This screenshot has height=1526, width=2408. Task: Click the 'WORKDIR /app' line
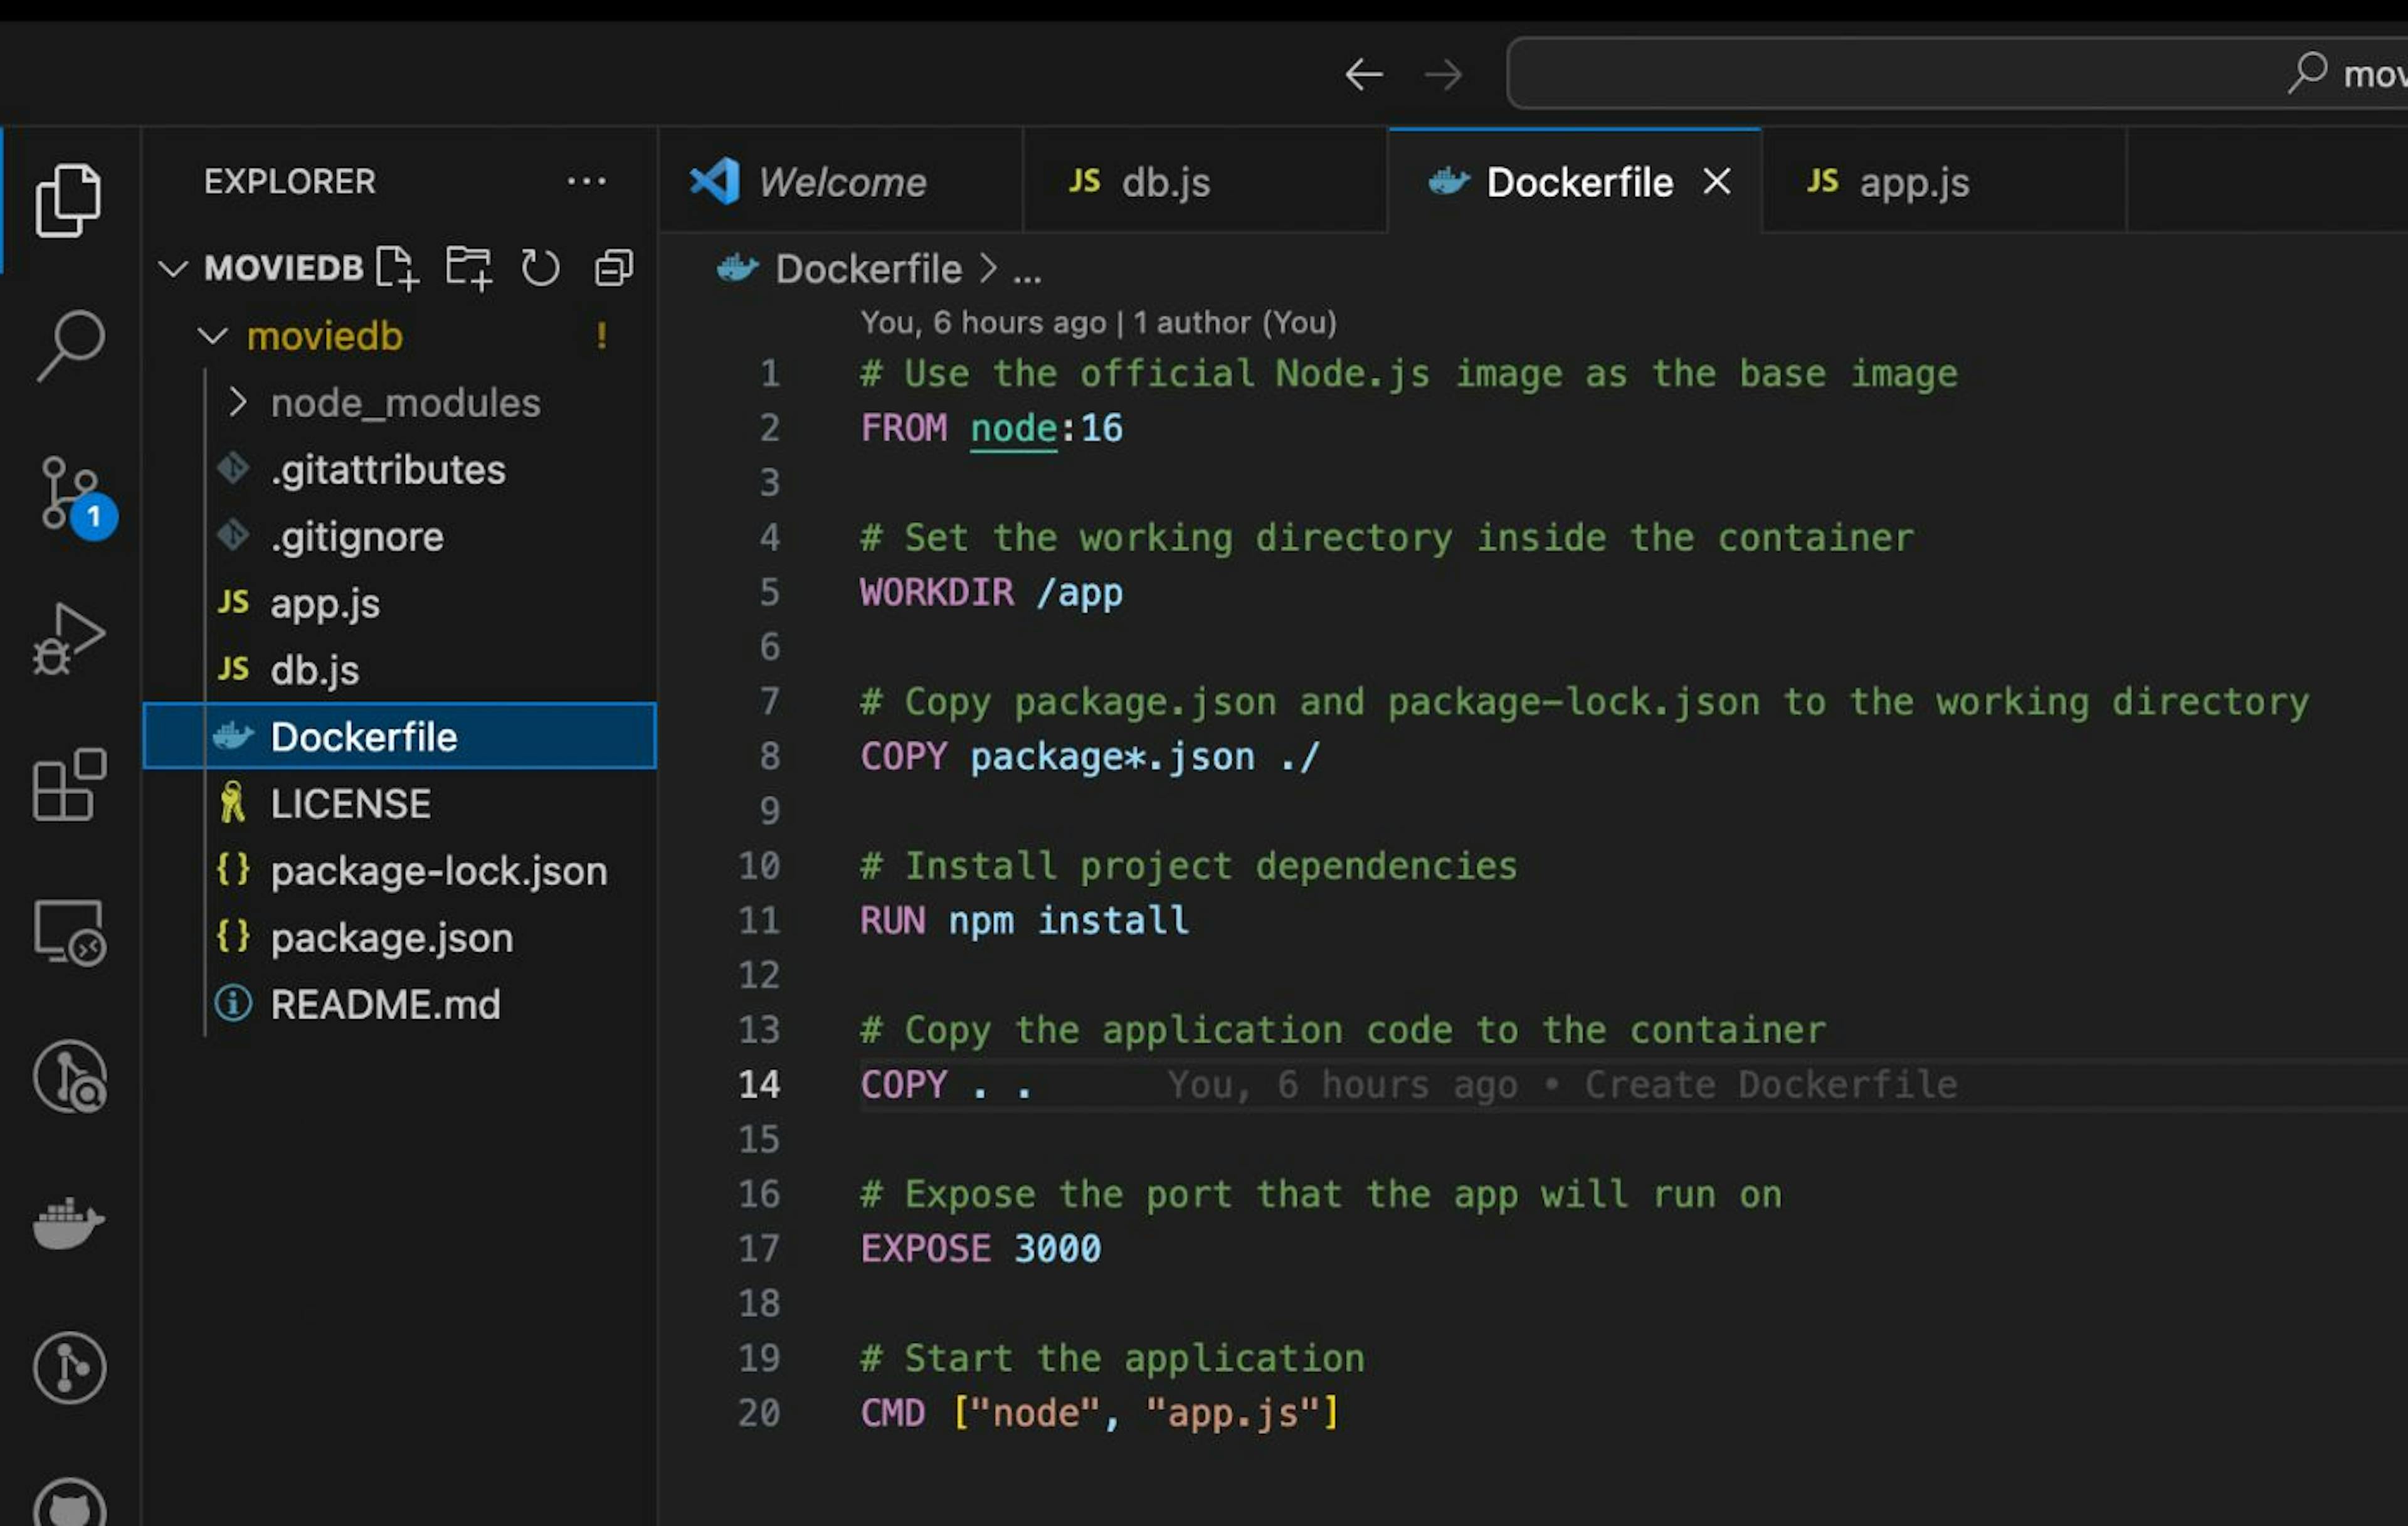click(991, 592)
